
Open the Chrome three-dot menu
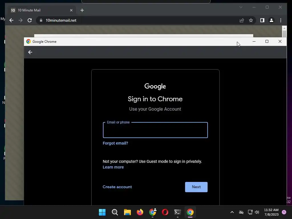pos(281,20)
